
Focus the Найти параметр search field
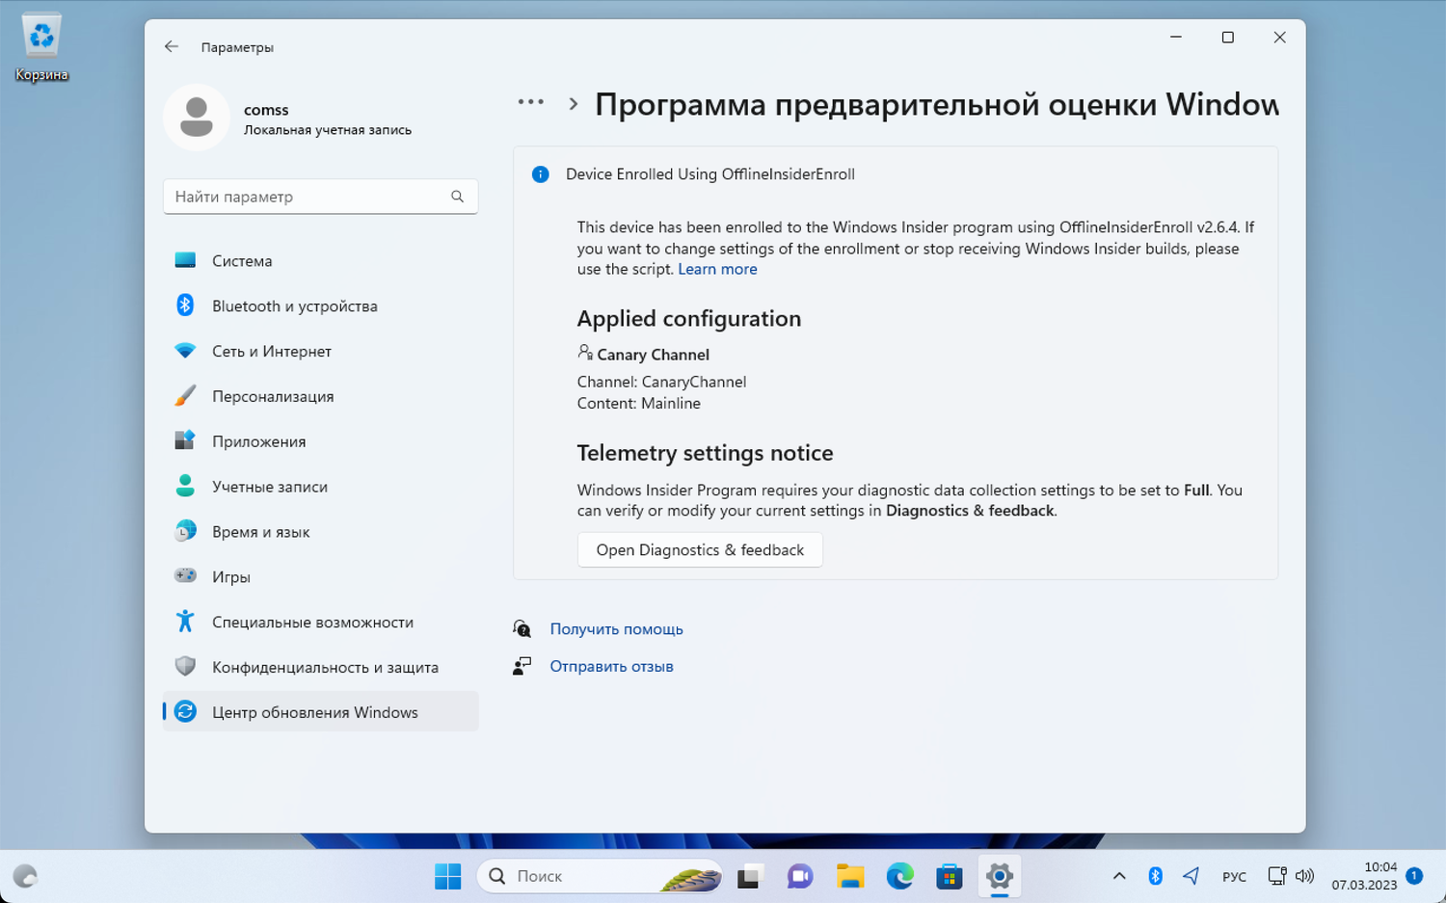[x=321, y=197]
